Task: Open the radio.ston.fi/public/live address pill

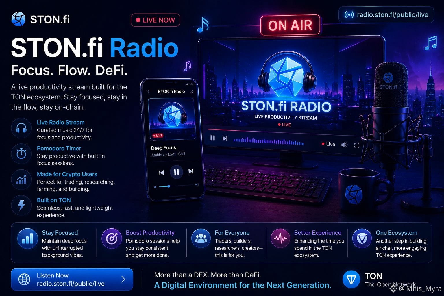Action: 386,15
